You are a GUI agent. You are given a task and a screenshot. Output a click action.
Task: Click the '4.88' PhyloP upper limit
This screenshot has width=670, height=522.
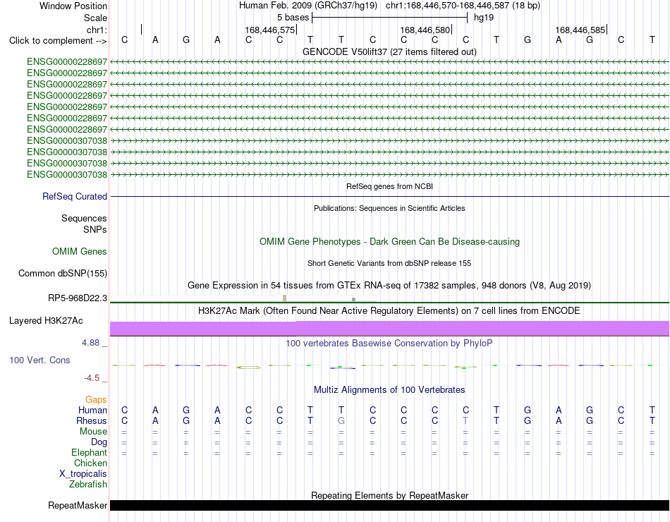(90, 343)
